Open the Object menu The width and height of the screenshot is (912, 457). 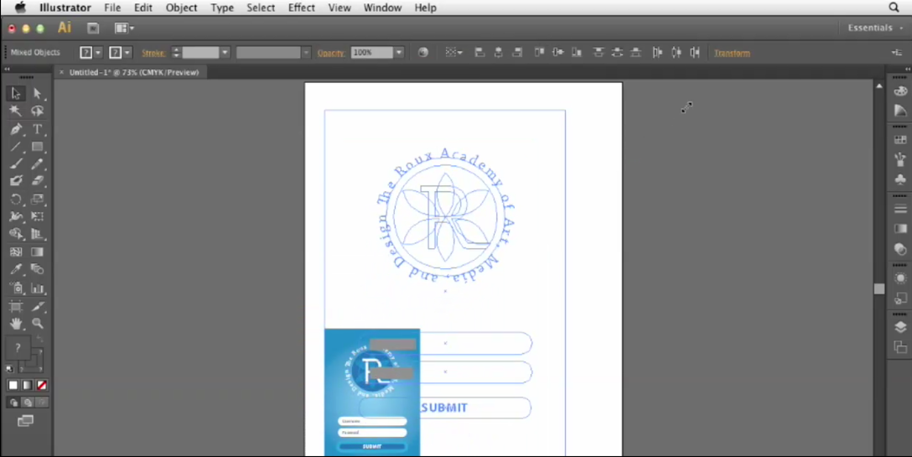(181, 8)
